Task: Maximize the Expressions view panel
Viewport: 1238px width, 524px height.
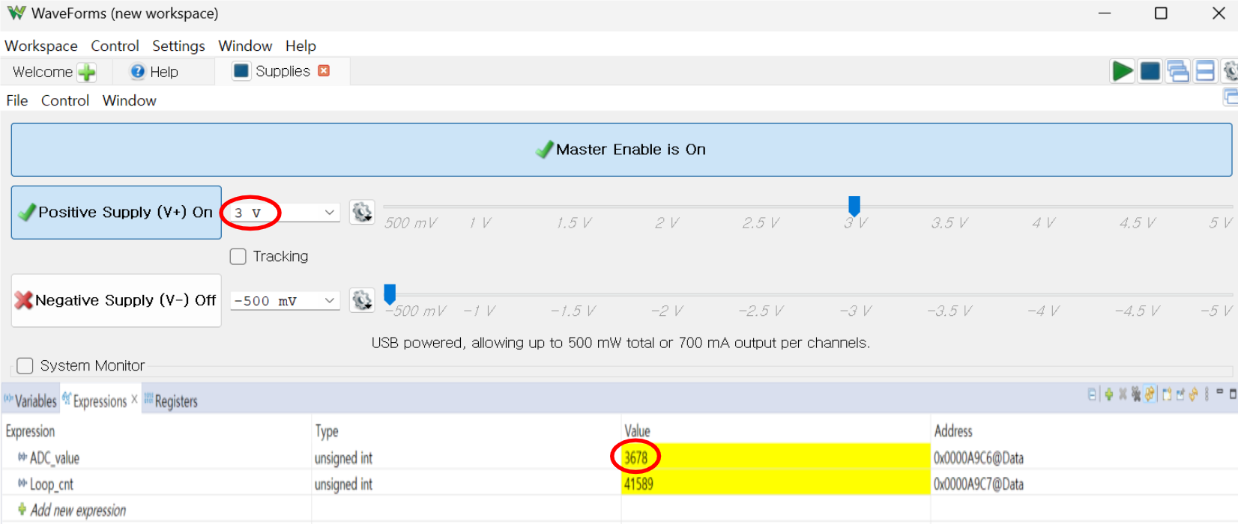Action: pyautogui.click(x=1233, y=393)
